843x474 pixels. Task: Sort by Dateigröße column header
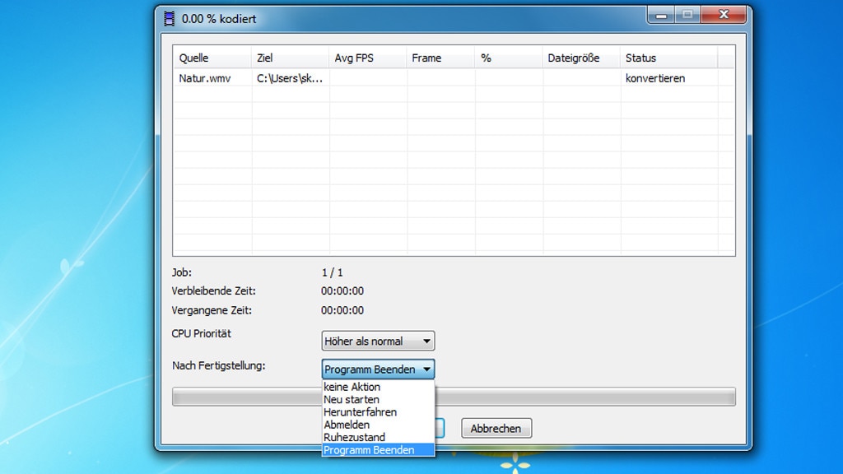[580, 58]
